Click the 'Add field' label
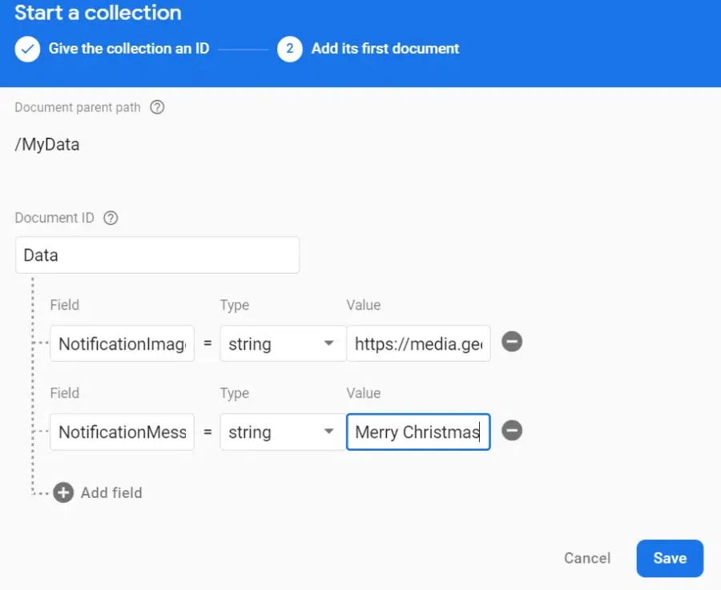The image size is (721, 590). coord(111,492)
